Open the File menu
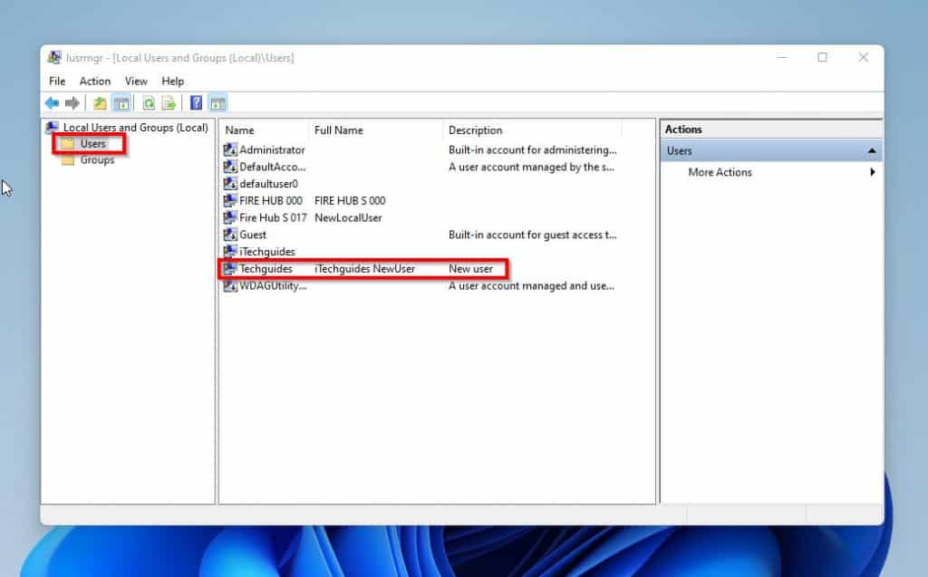Screen dimensions: 928x577 [57, 82]
